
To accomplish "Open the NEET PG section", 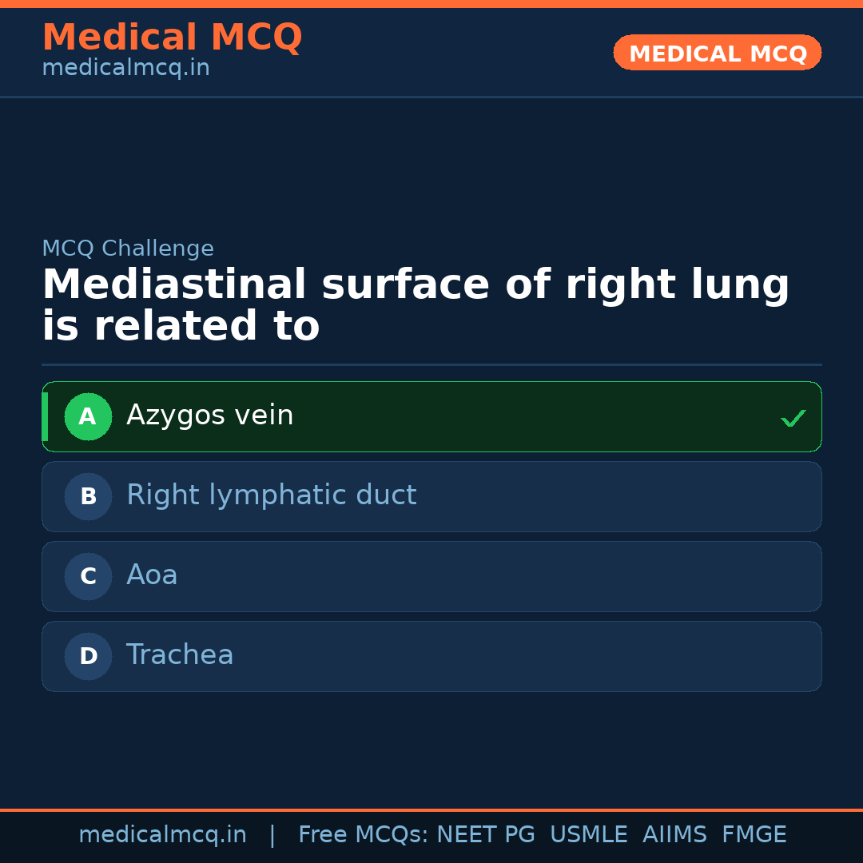I will click(485, 834).
